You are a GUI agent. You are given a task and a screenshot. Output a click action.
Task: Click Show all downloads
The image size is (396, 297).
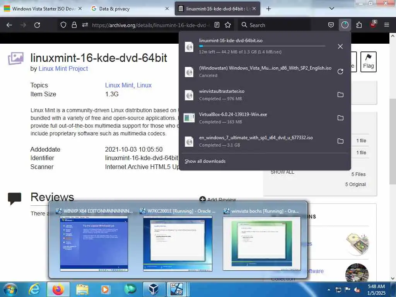(x=205, y=161)
